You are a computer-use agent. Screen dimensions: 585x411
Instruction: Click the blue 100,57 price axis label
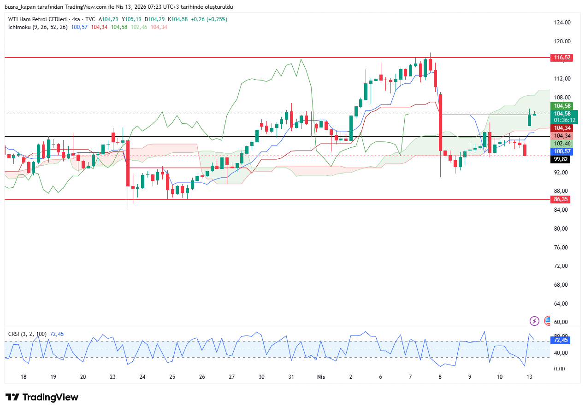click(x=562, y=151)
